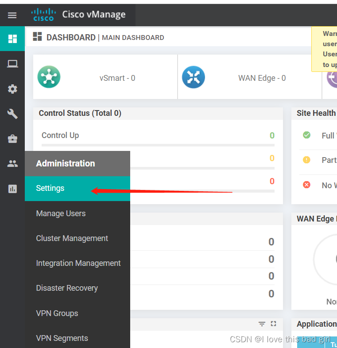Click the red control down count 0
The height and width of the screenshot is (348, 337).
click(272, 181)
